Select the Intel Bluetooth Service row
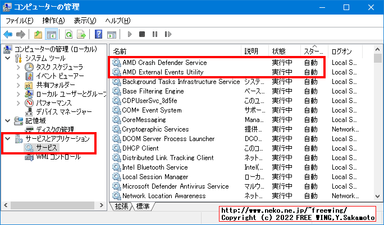 click(235, 167)
